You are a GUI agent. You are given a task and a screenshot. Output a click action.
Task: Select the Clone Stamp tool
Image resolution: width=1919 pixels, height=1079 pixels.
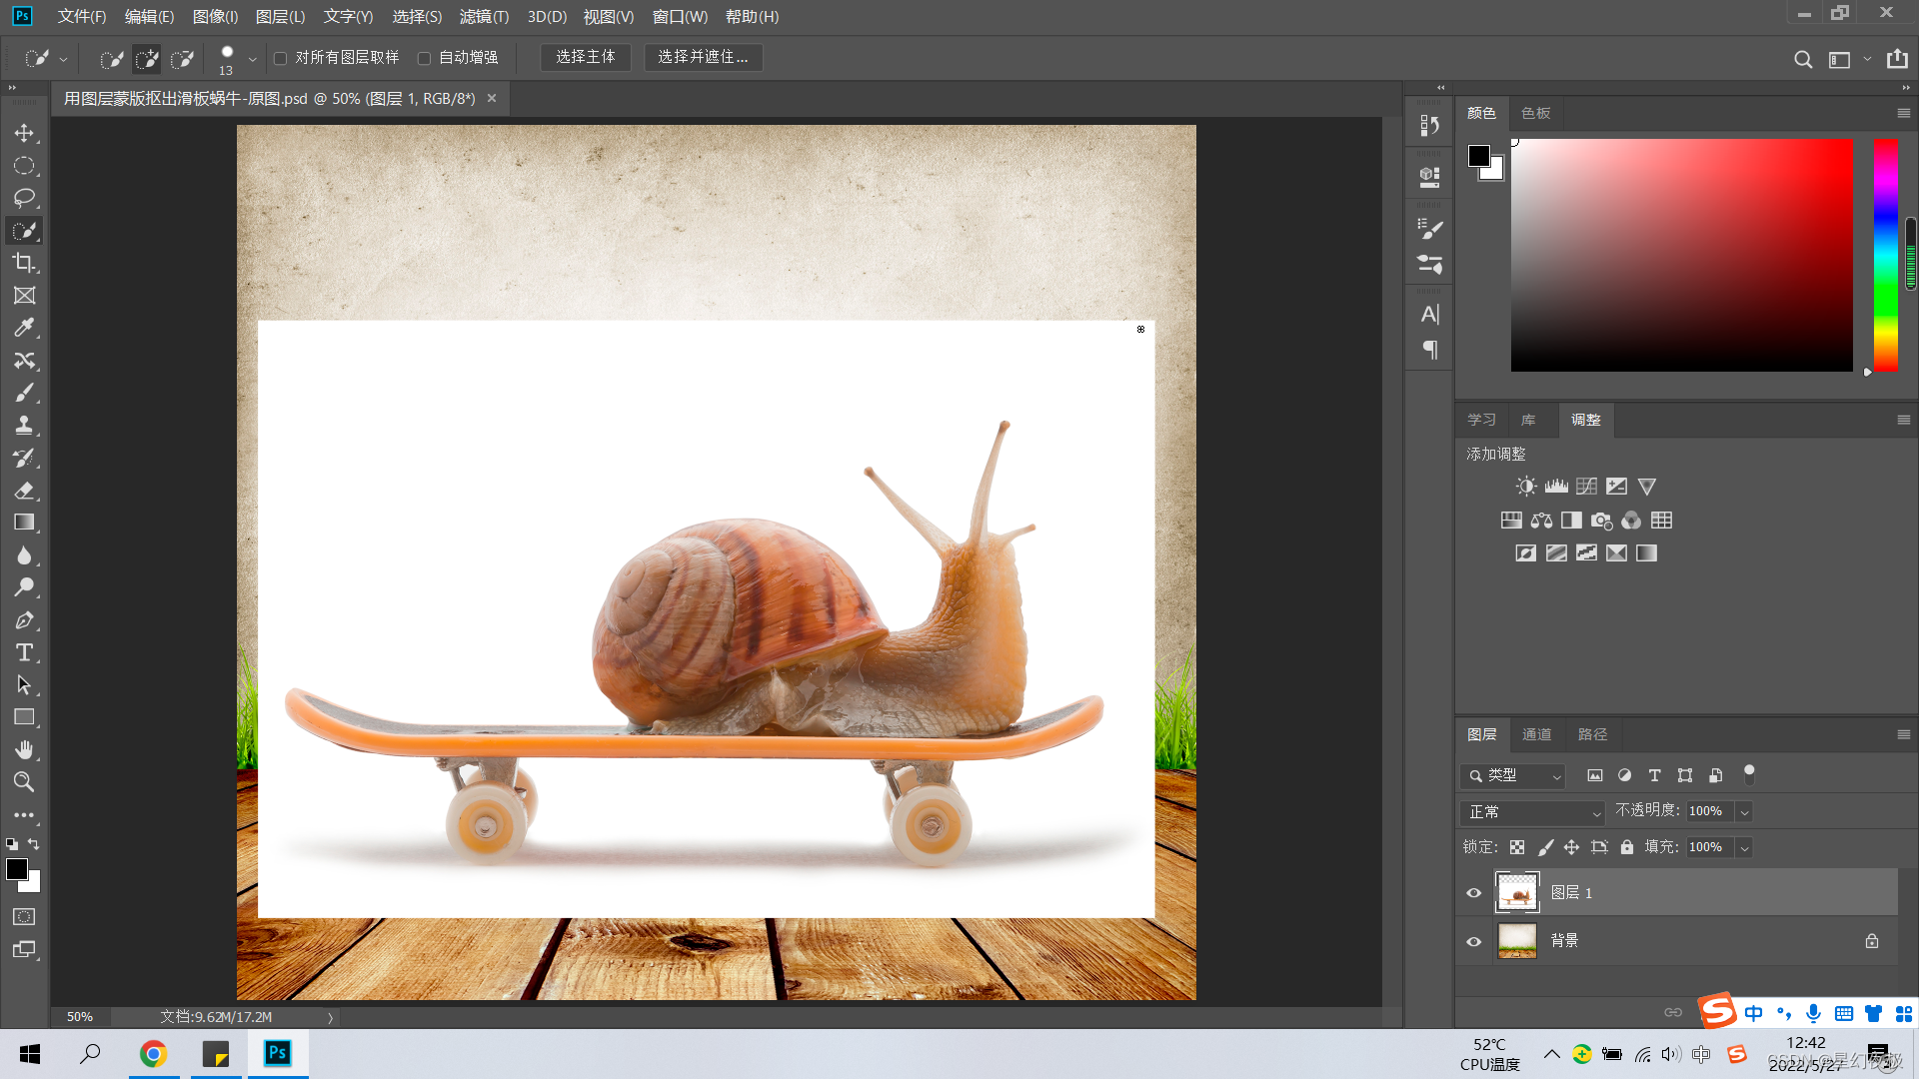click(24, 426)
